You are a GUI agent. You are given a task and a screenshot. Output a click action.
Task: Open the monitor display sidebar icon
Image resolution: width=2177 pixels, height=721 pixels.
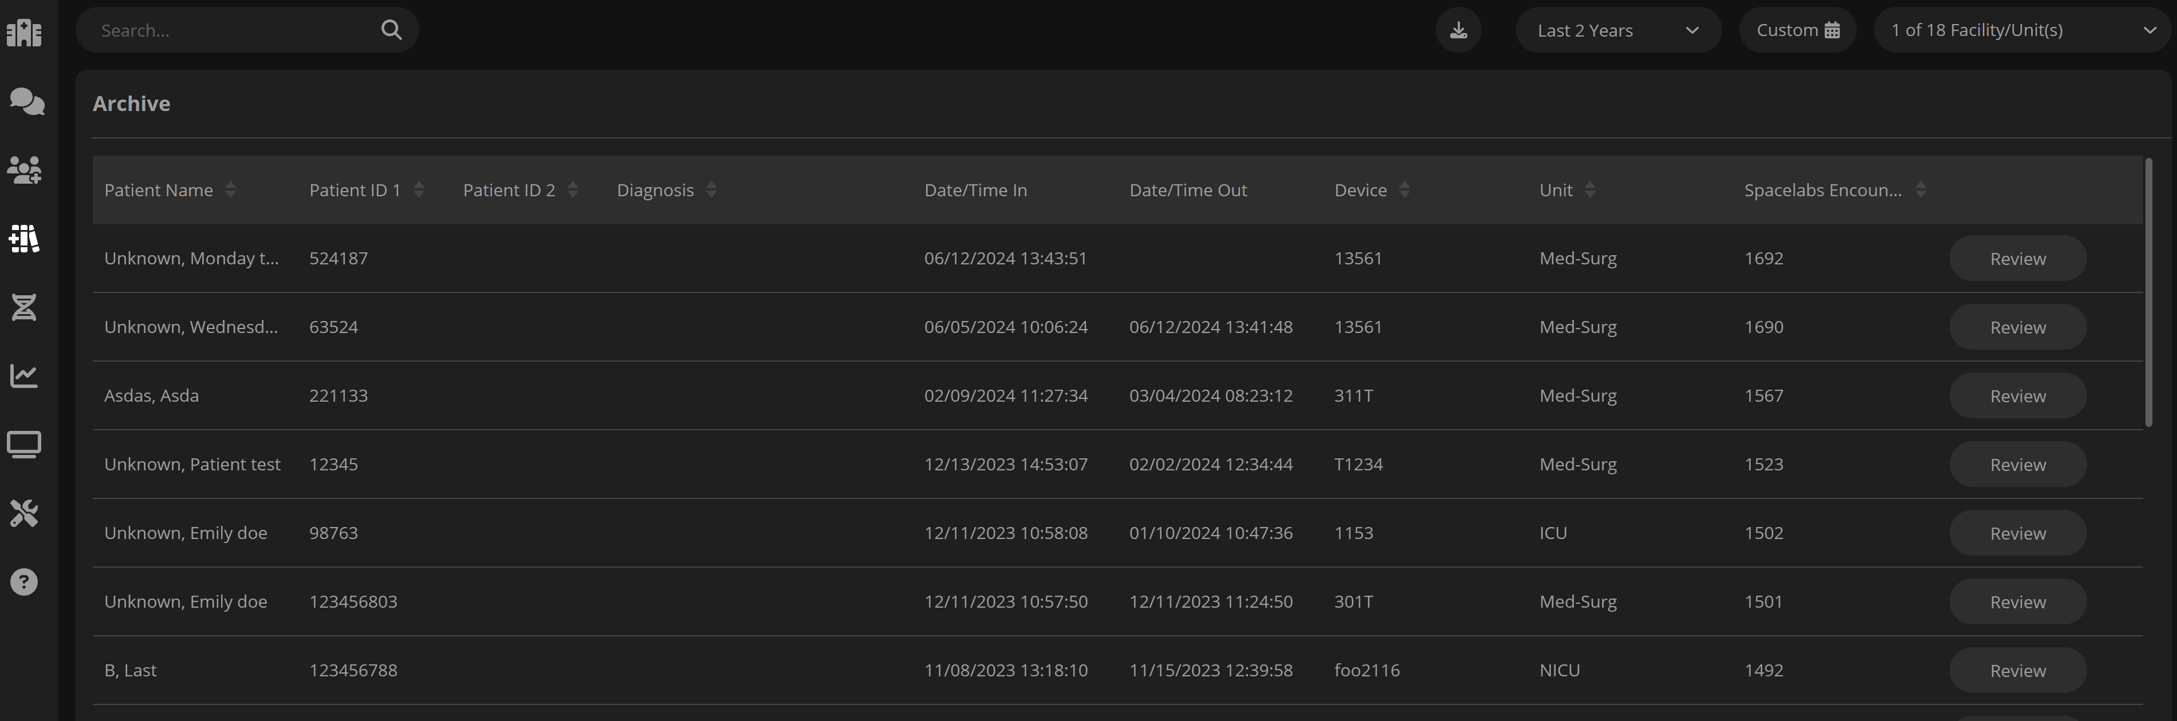pos(25,444)
